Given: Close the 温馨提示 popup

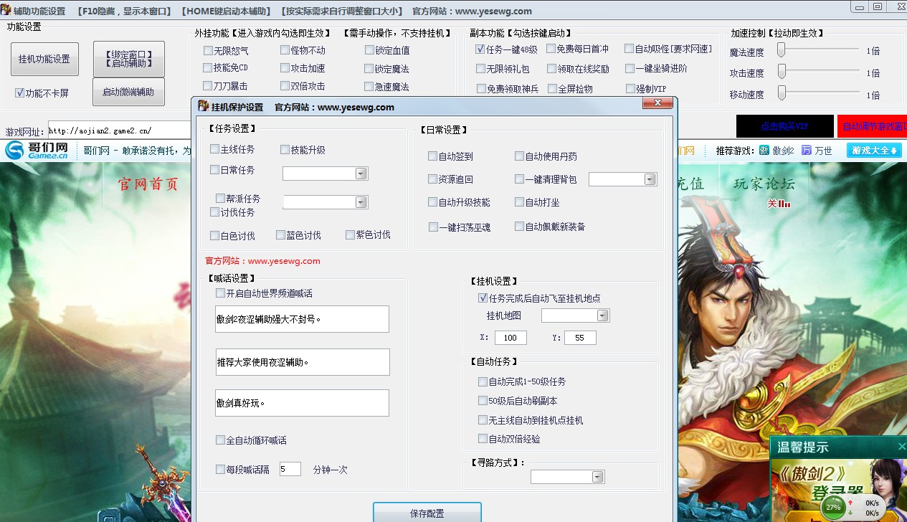Looking at the screenshot, I should tap(902, 447).
